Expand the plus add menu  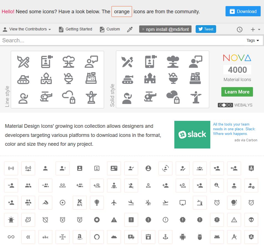click(255, 30)
